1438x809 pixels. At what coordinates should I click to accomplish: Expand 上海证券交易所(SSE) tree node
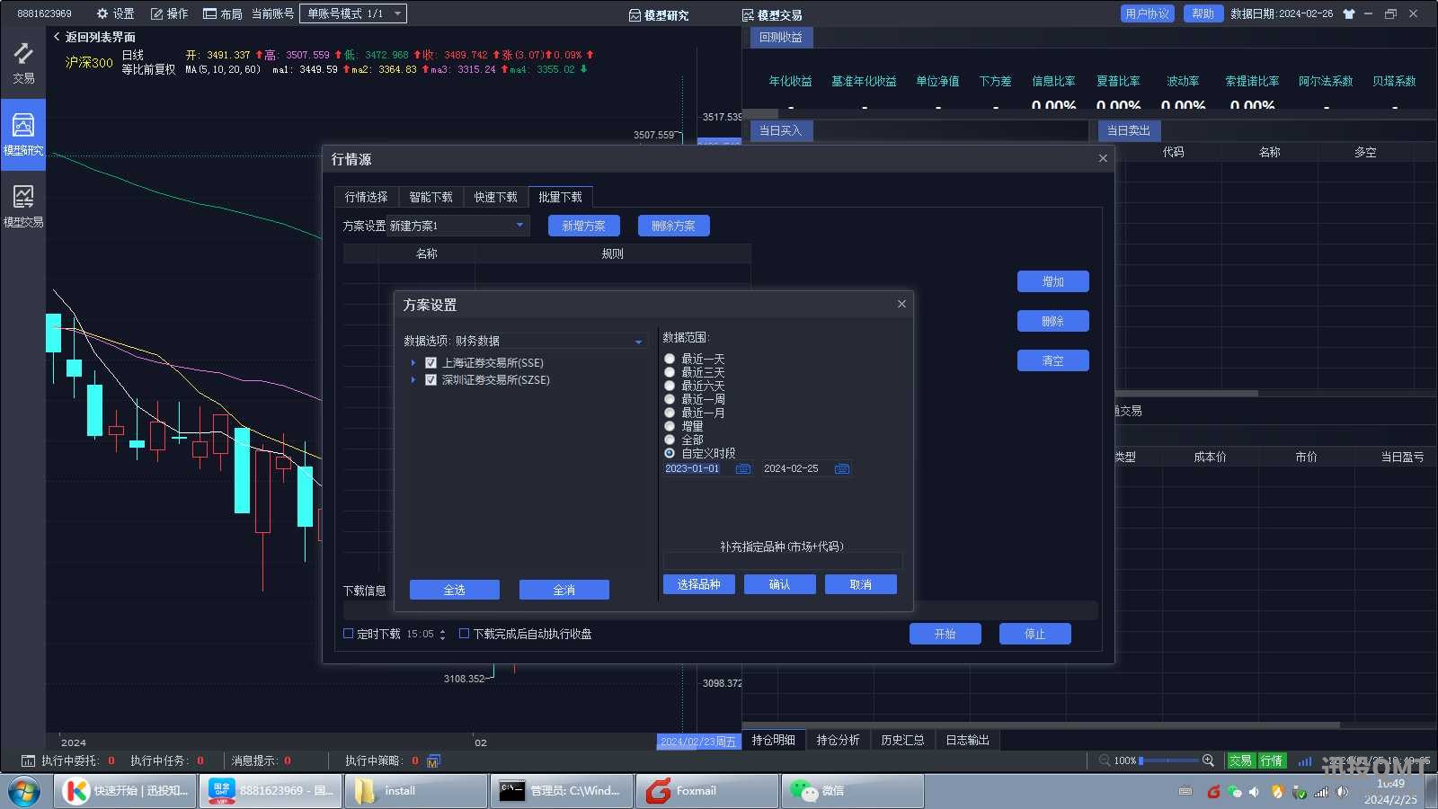coord(413,363)
